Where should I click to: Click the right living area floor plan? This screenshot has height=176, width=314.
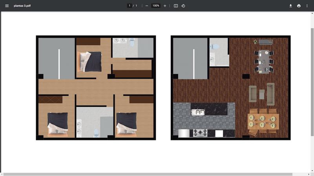(x=231, y=88)
